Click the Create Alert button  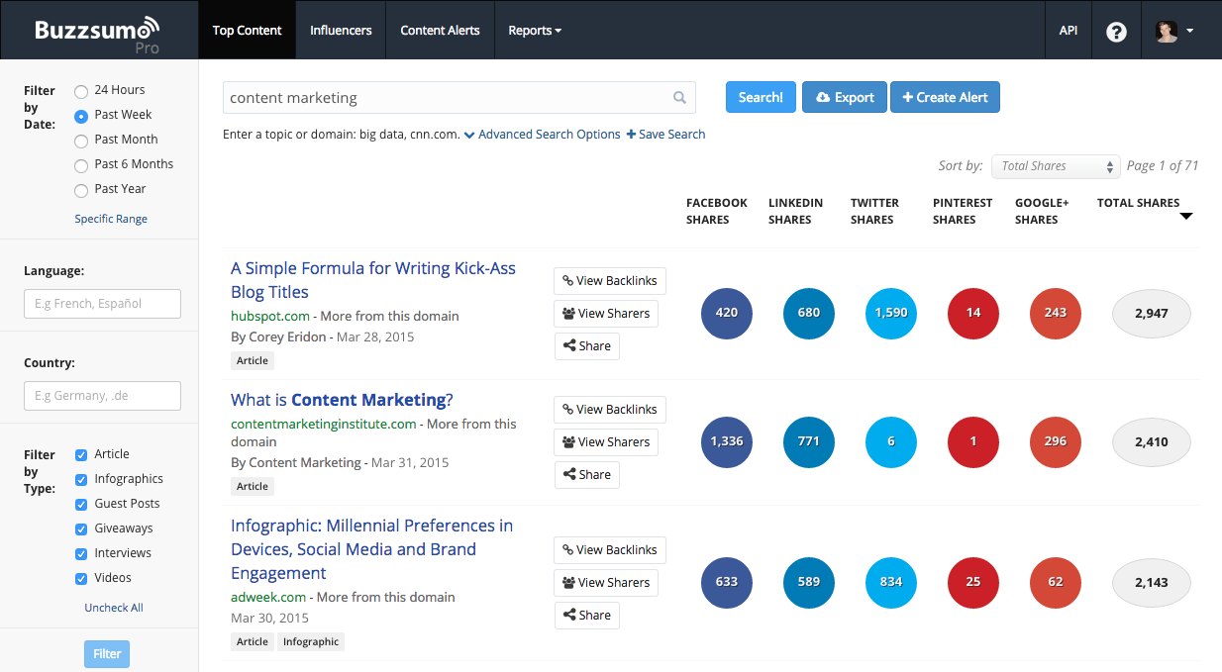[945, 97]
